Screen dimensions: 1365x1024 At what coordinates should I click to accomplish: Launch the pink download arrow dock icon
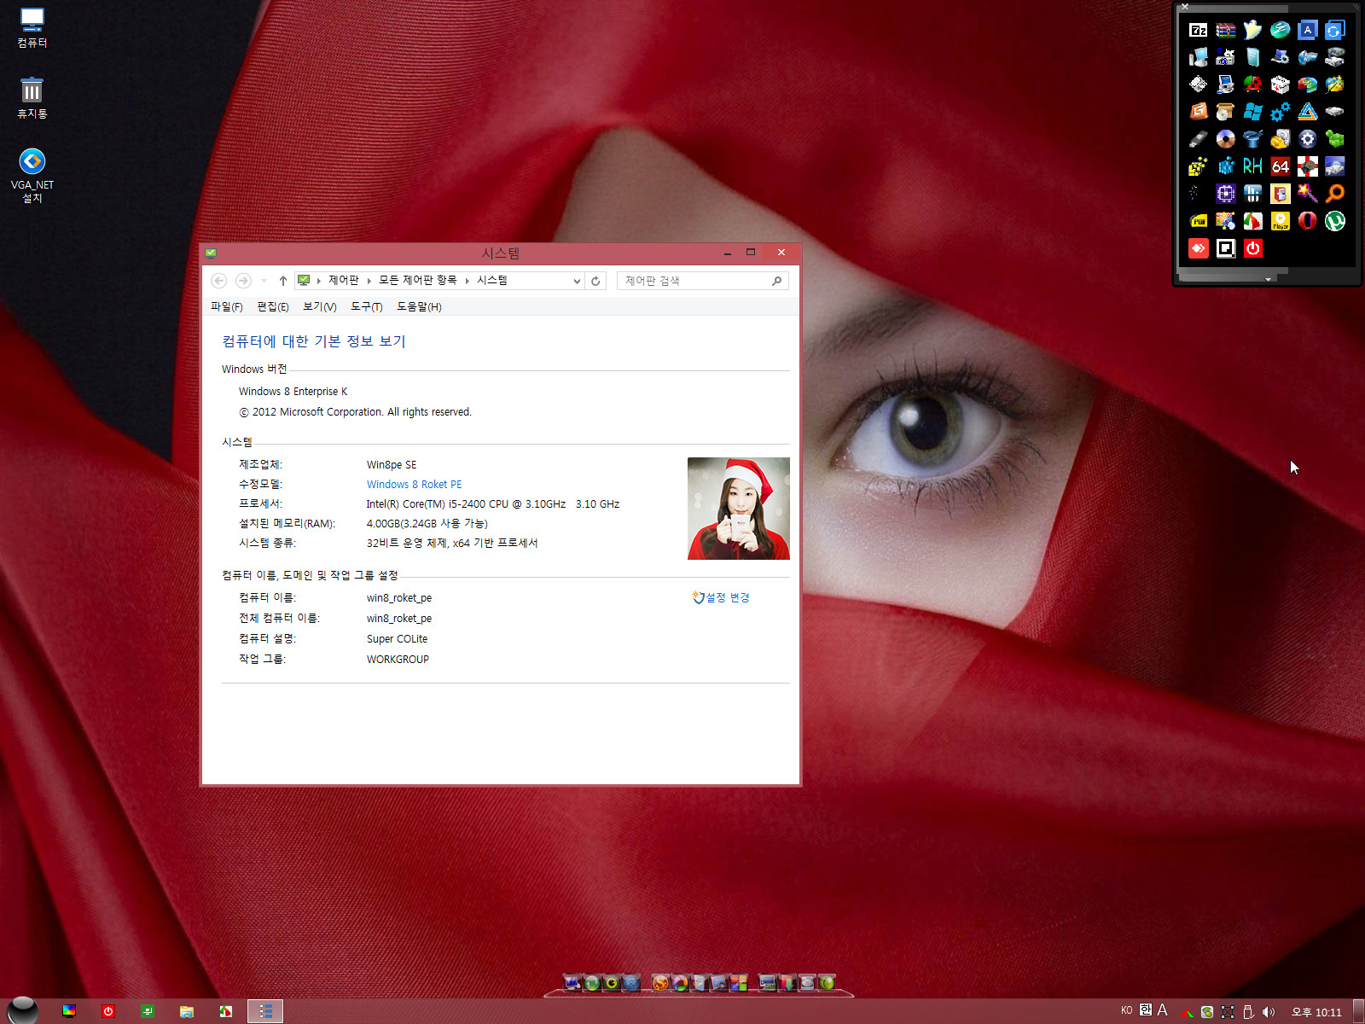click(x=787, y=983)
